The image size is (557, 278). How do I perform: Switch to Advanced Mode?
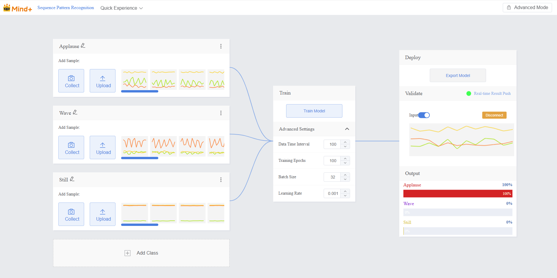[527, 8]
